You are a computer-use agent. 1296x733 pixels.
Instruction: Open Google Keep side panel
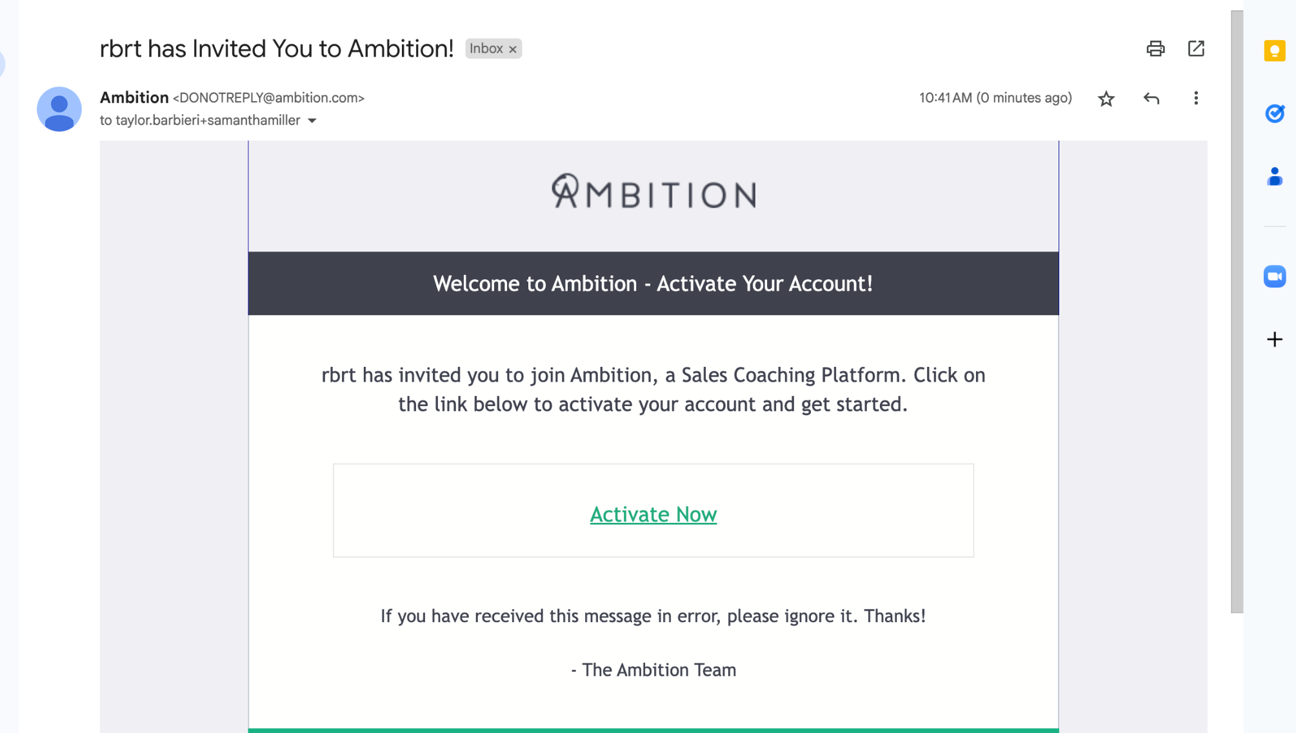1275,51
